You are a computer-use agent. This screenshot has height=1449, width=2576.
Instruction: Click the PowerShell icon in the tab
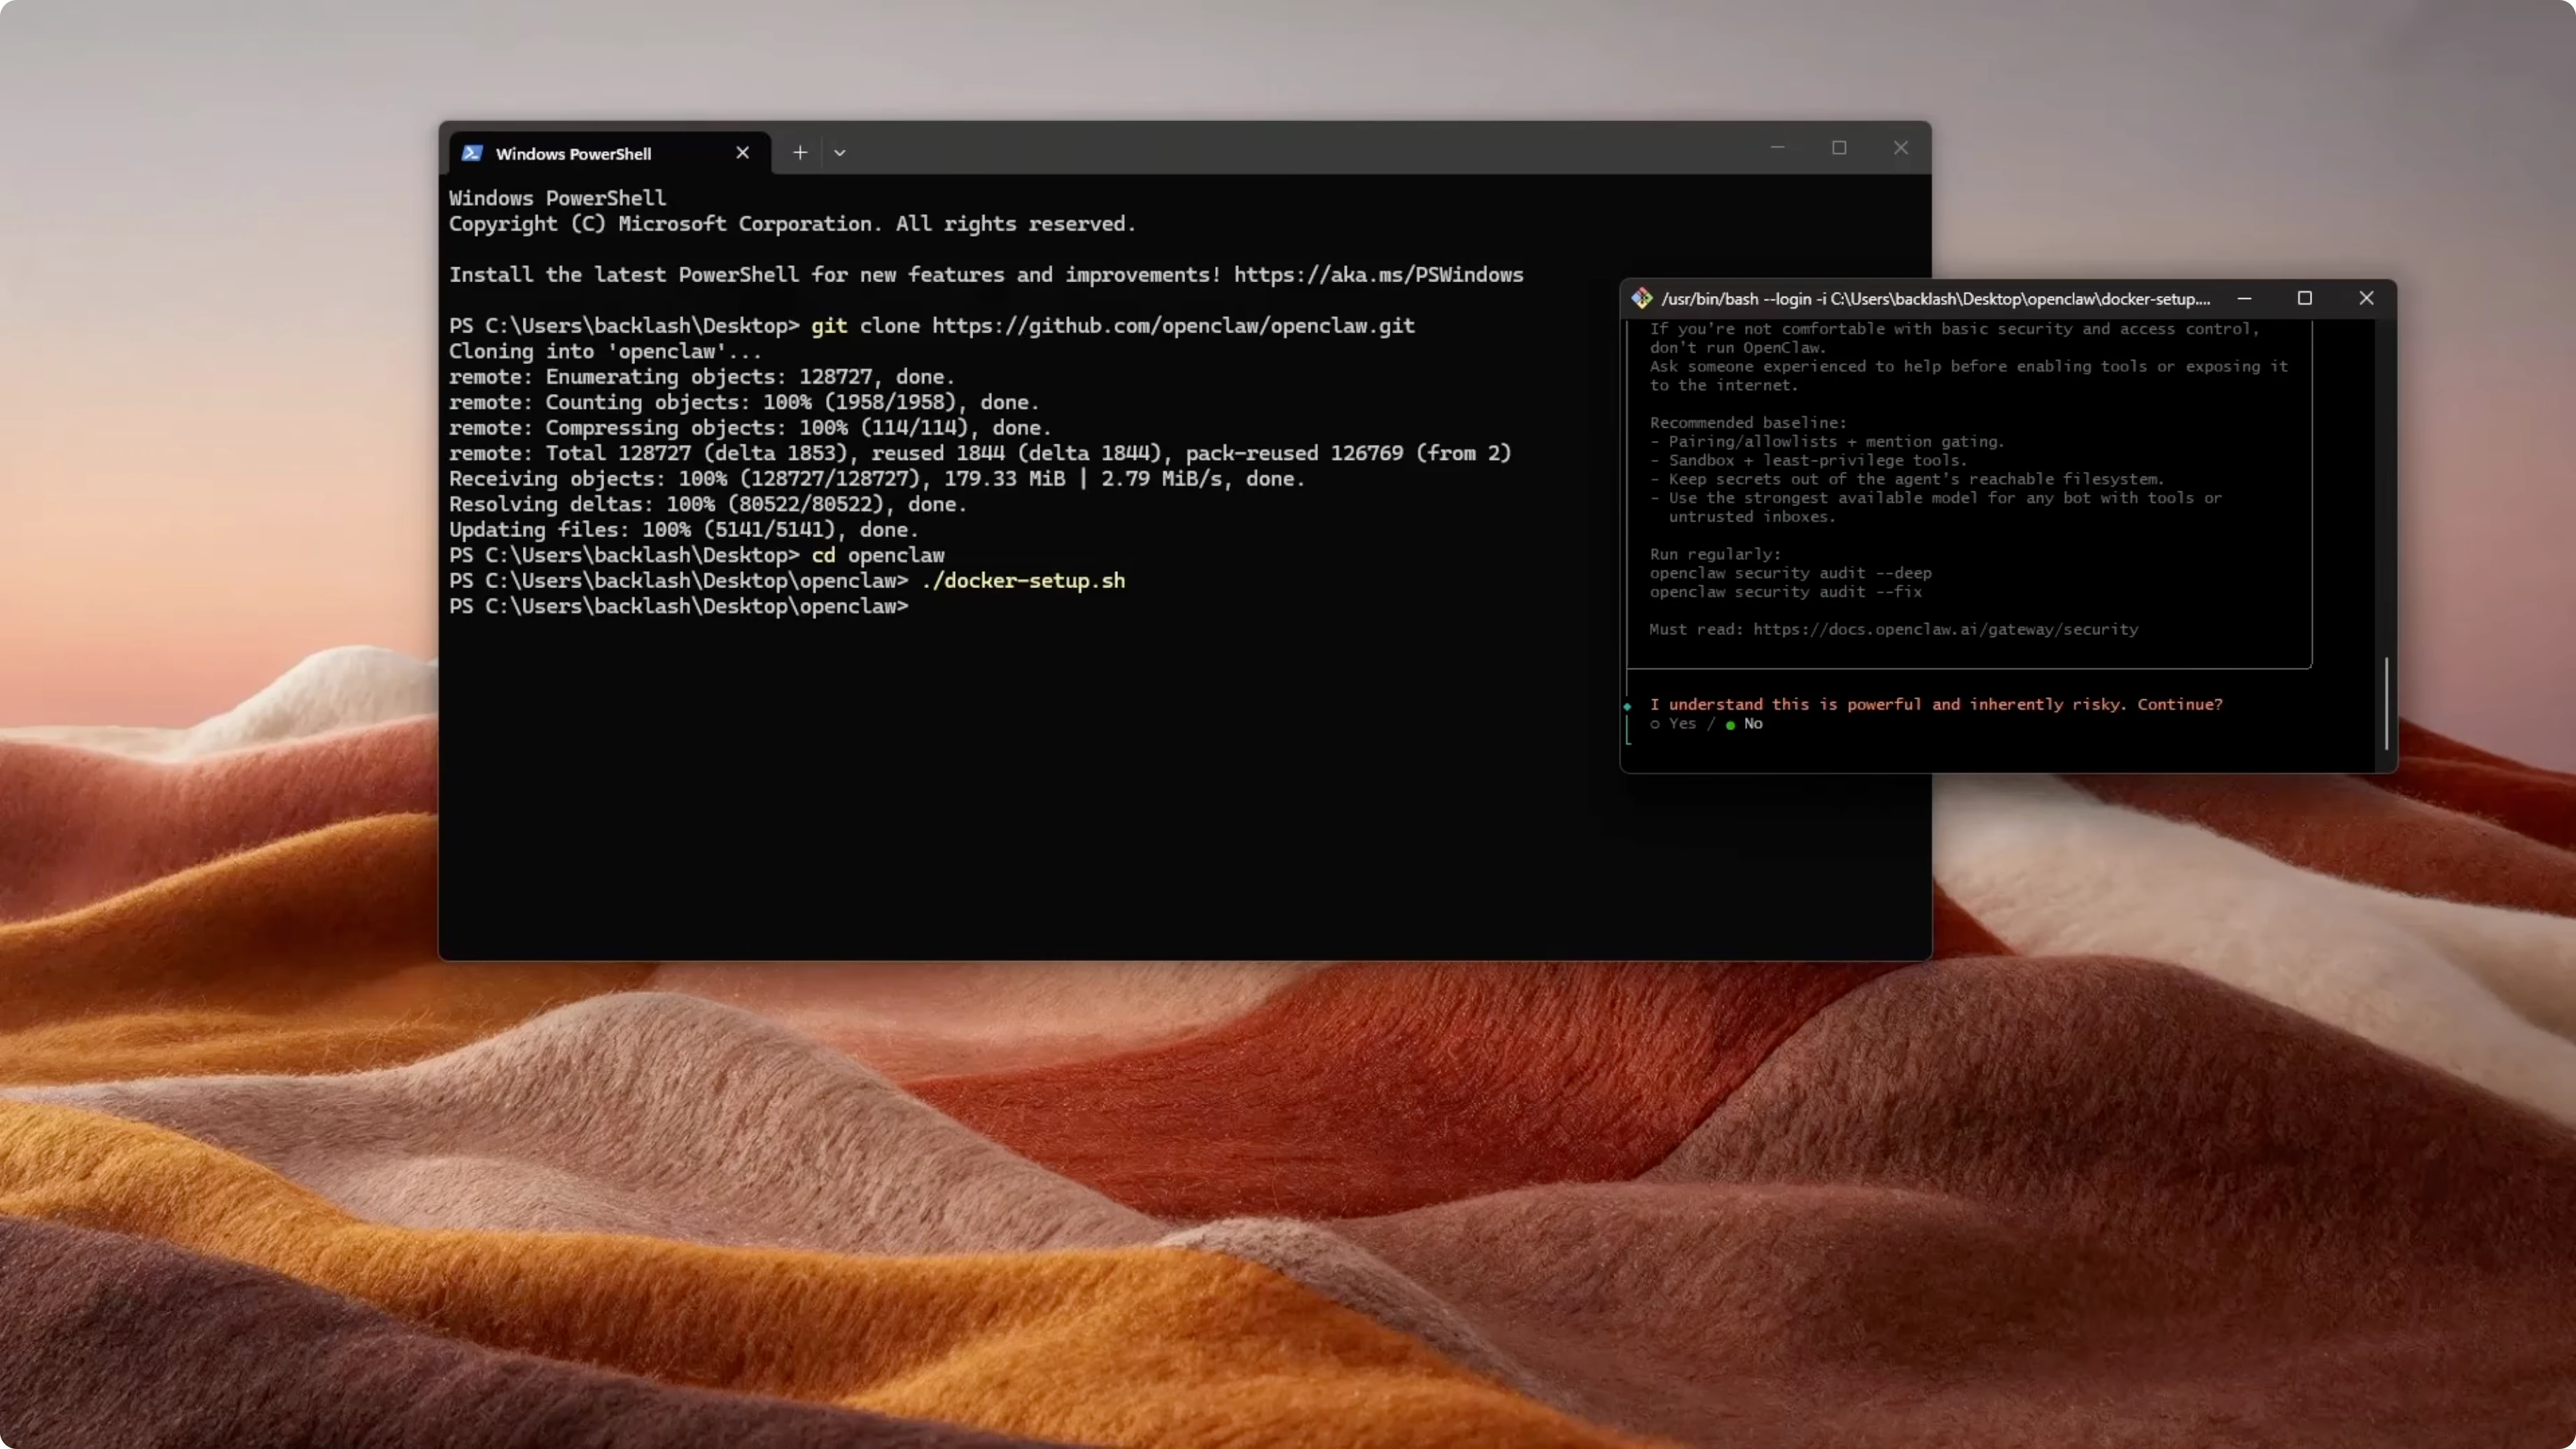[x=472, y=153]
